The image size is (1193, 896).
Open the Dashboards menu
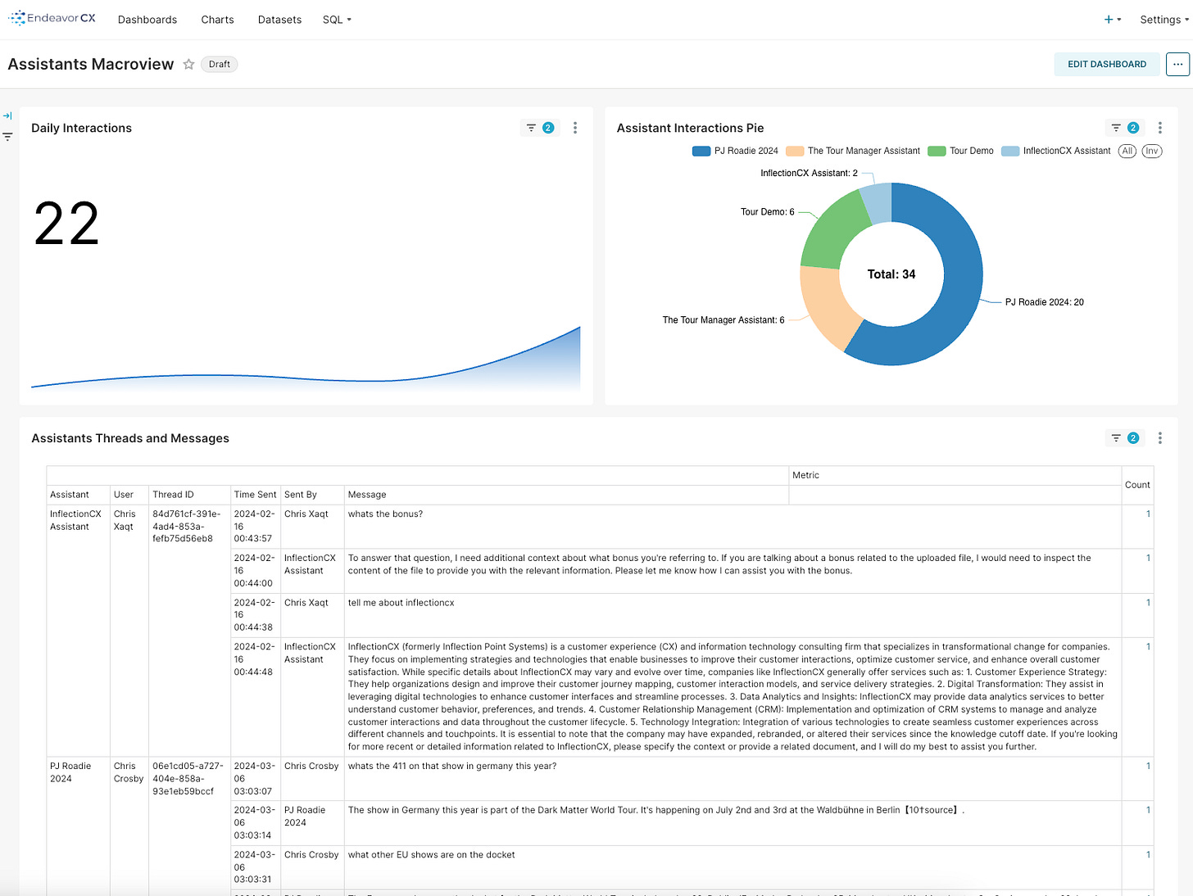pyautogui.click(x=147, y=20)
